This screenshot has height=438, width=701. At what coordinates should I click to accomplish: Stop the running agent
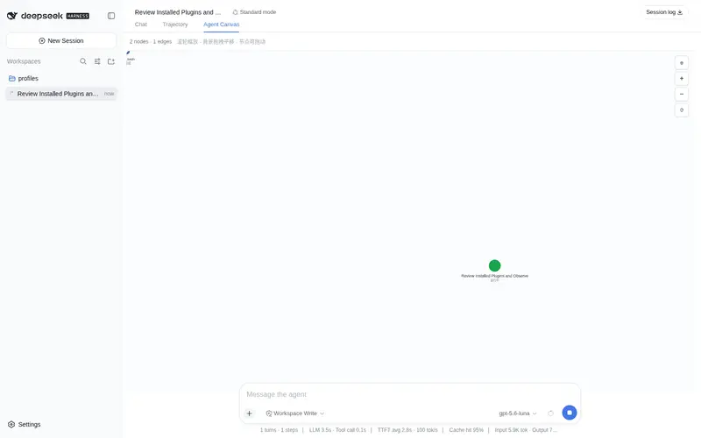pyautogui.click(x=569, y=413)
